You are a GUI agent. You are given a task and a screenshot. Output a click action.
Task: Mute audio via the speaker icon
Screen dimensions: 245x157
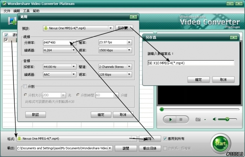point(214,119)
